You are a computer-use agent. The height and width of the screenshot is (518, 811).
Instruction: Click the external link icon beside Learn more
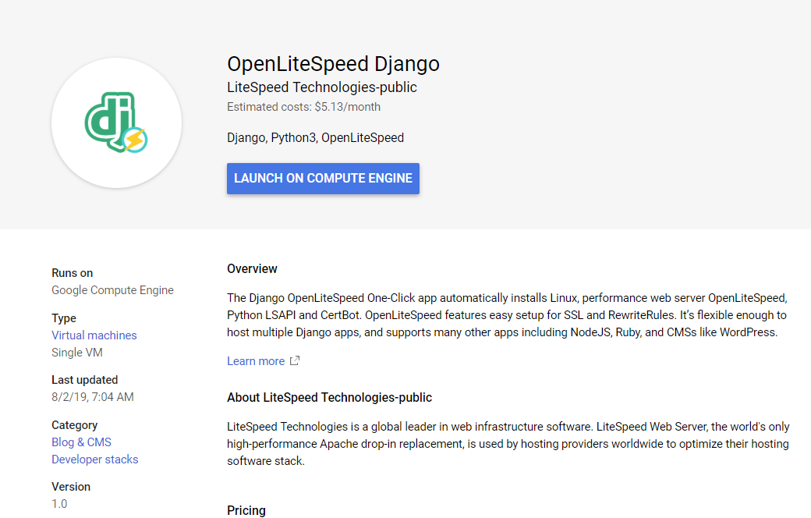[295, 360]
